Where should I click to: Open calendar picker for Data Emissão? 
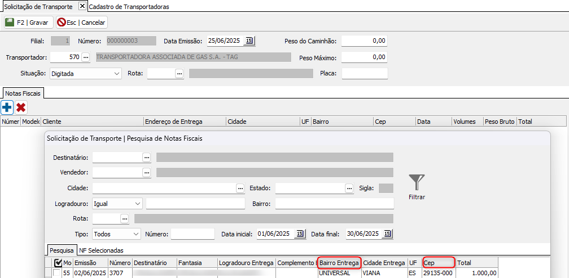(x=250, y=41)
